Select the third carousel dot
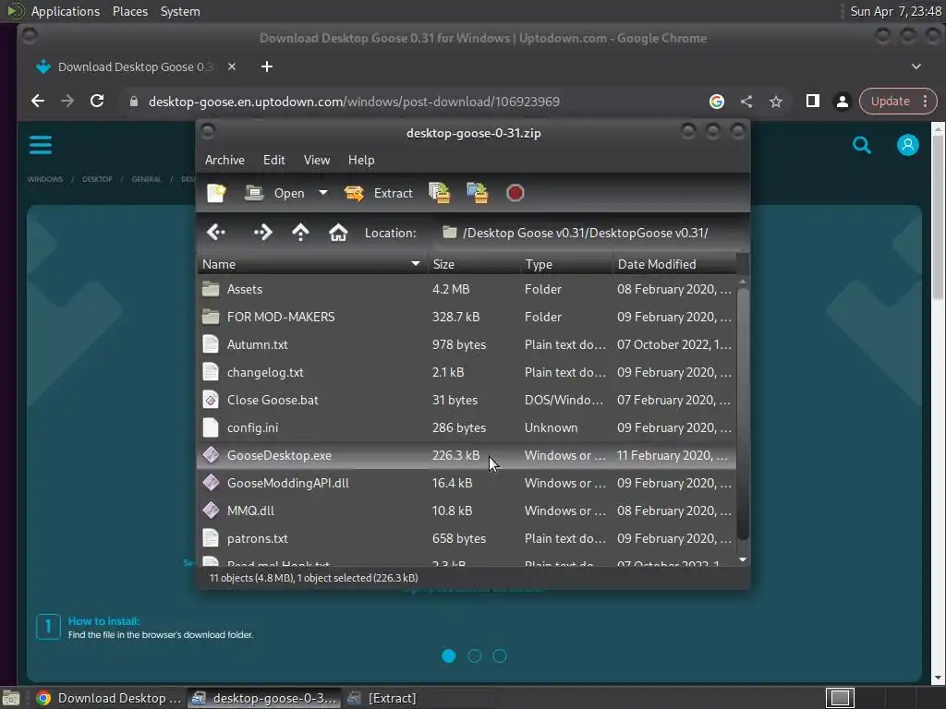The image size is (946, 709). (x=500, y=656)
